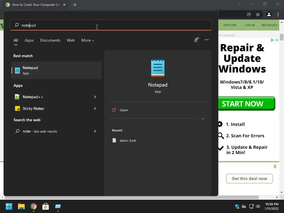The width and height of the screenshot is (284, 213).
Task: Click the Windows Start button on taskbar
Action: (9, 206)
